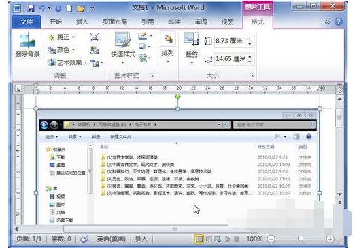Increase picture height with up spinner
Viewport: 359px width, 248px height.
pos(250,38)
